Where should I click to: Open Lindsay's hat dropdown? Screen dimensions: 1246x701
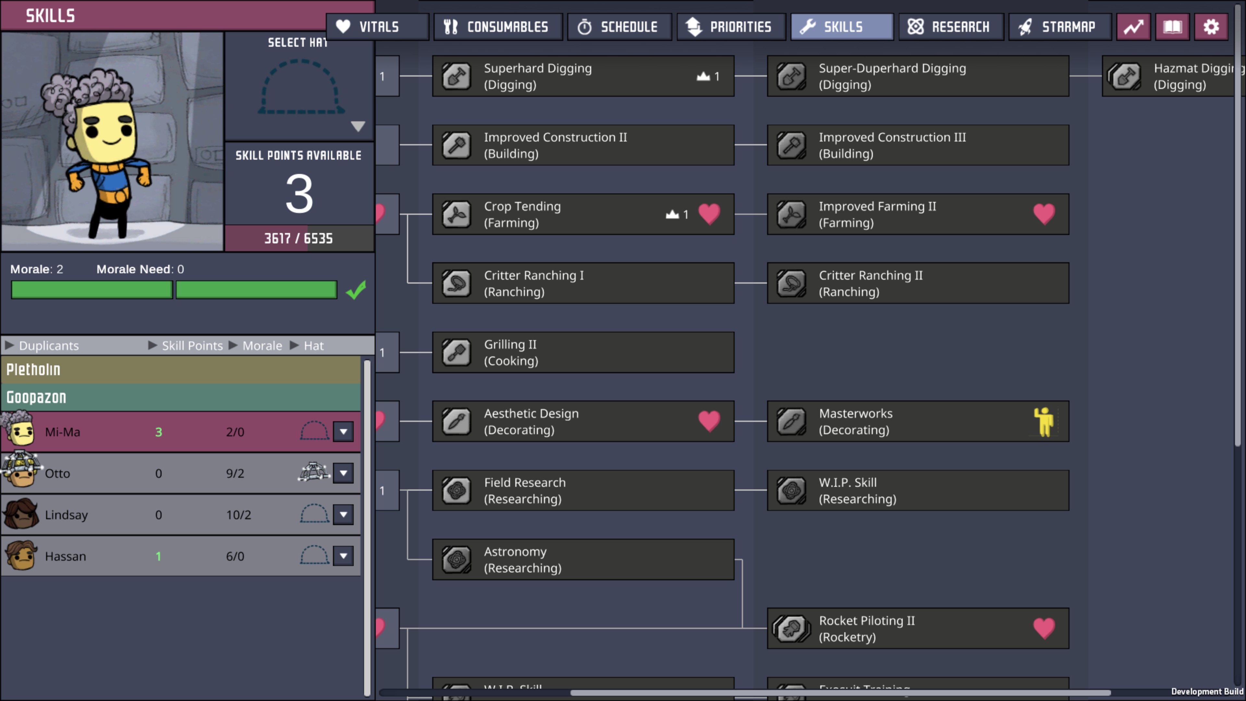pos(343,515)
